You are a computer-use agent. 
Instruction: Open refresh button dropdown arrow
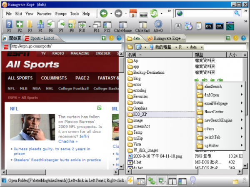161,14
